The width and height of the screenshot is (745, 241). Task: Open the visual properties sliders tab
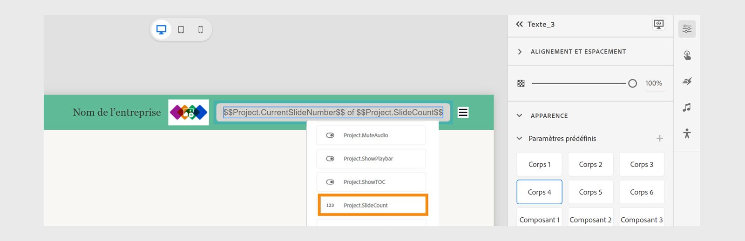687,29
